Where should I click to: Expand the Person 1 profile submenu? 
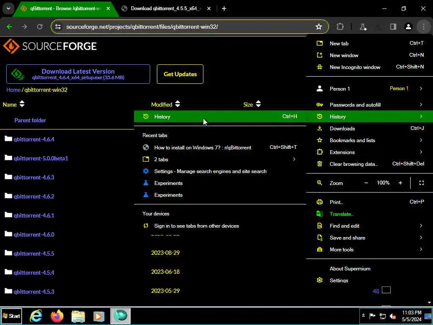coord(370,89)
